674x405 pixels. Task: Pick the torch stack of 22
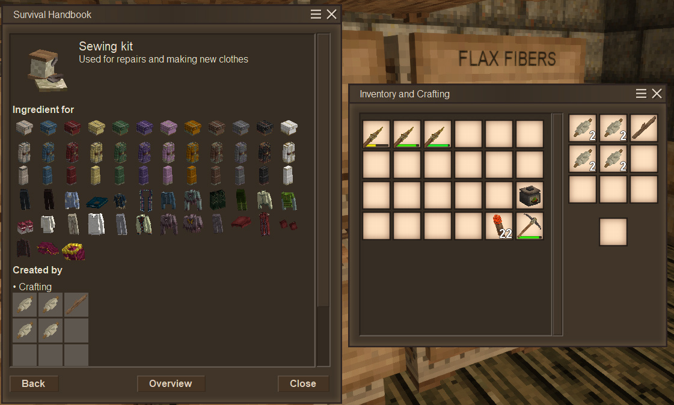[x=499, y=226]
